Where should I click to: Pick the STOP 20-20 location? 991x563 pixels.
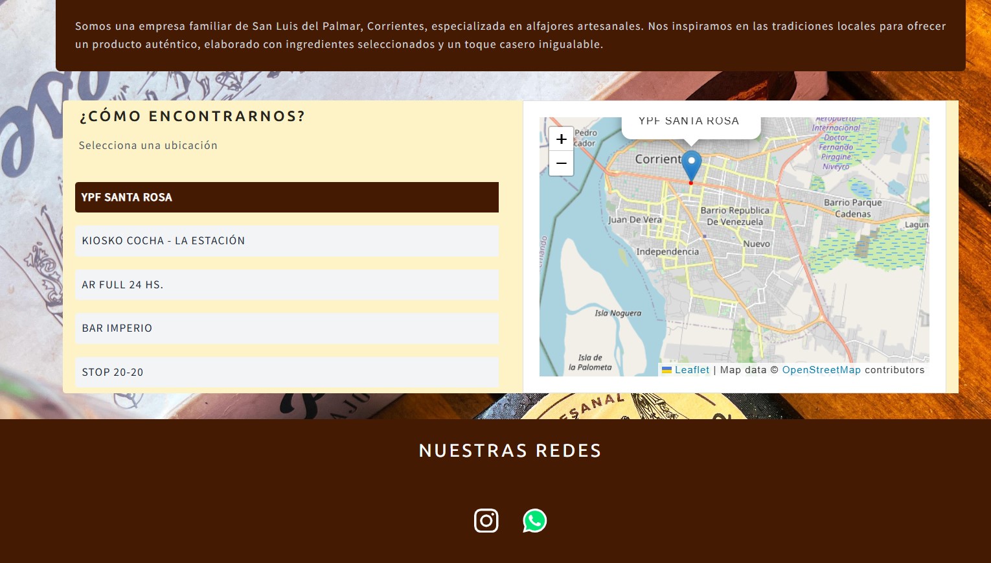286,373
